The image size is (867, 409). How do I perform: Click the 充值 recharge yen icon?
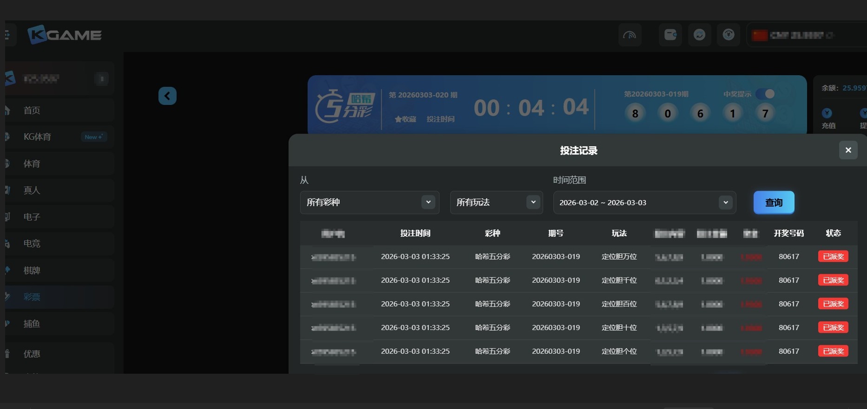(x=827, y=113)
